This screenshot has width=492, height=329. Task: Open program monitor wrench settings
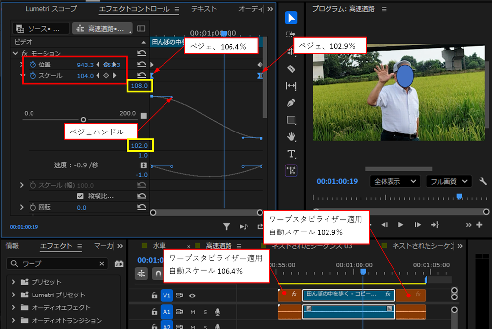coord(483,181)
